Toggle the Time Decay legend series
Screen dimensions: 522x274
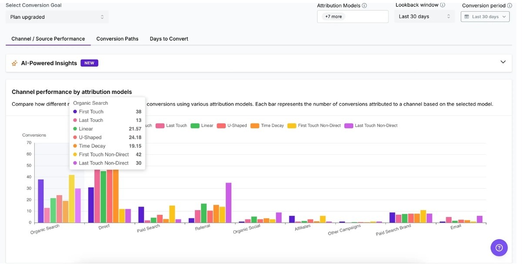coord(267,126)
